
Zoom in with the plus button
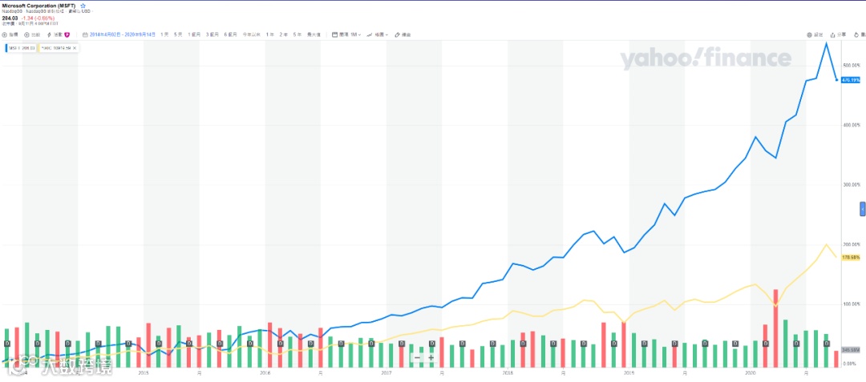pos(431,358)
